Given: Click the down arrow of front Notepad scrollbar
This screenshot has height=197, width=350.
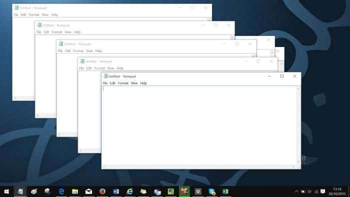Looking at the screenshot, I should (298, 162).
